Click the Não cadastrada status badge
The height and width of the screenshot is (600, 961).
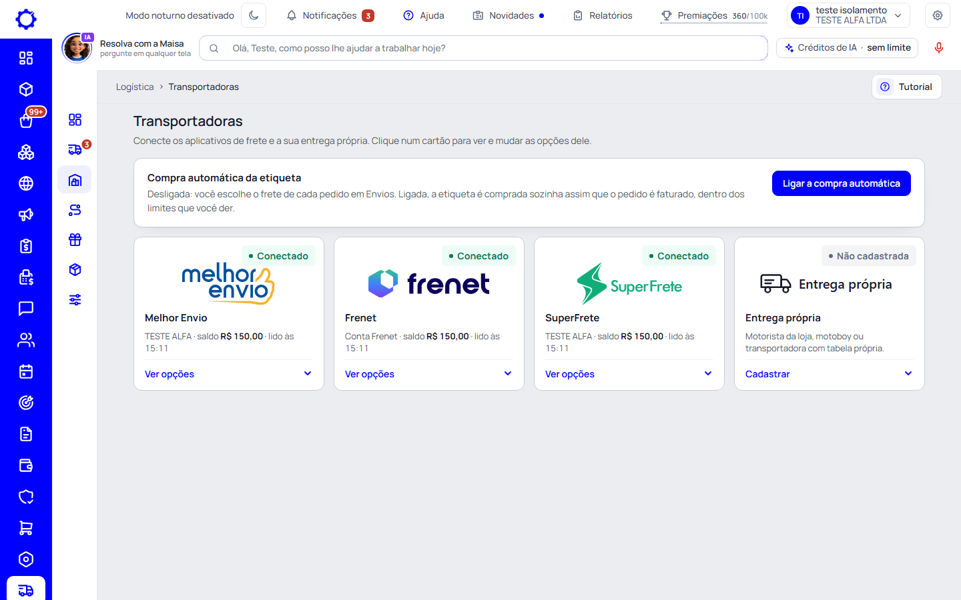[x=869, y=256]
